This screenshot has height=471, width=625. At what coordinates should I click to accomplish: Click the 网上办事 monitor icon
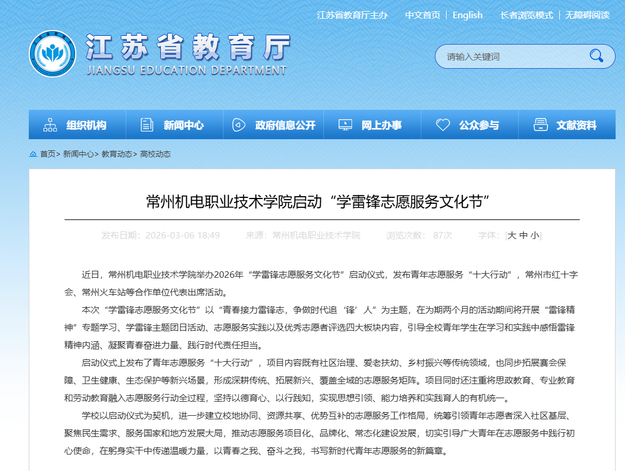tap(345, 125)
